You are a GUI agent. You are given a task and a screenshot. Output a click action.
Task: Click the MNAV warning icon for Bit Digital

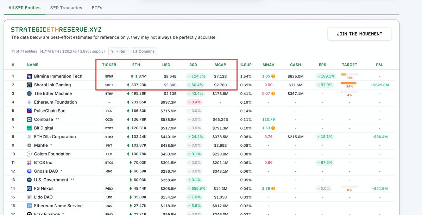(x=273, y=128)
